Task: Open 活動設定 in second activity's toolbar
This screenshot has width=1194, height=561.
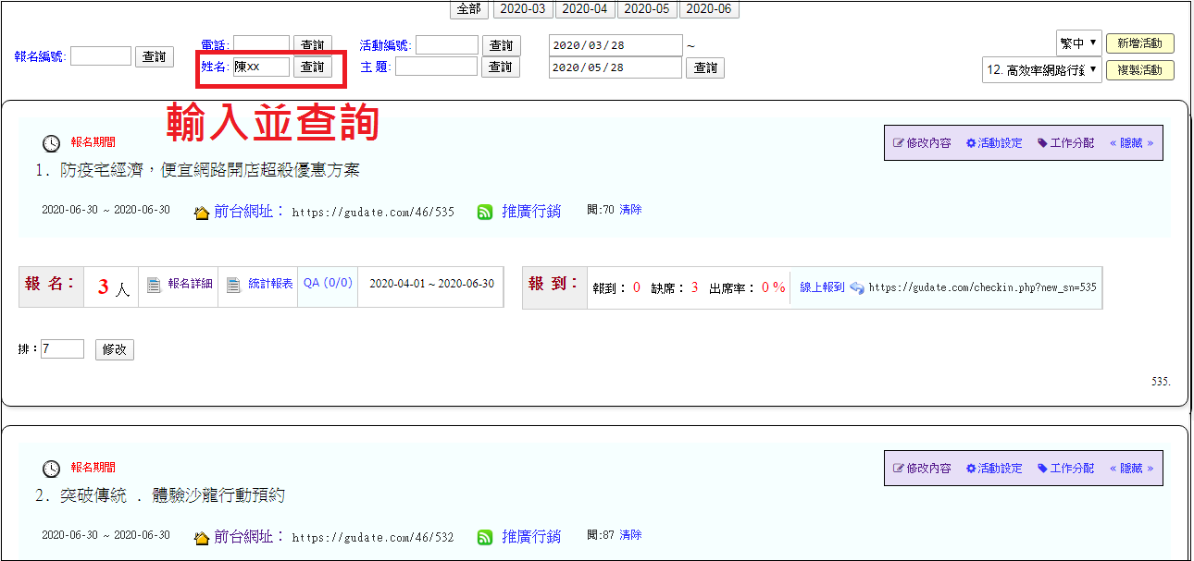Action: tap(993, 469)
